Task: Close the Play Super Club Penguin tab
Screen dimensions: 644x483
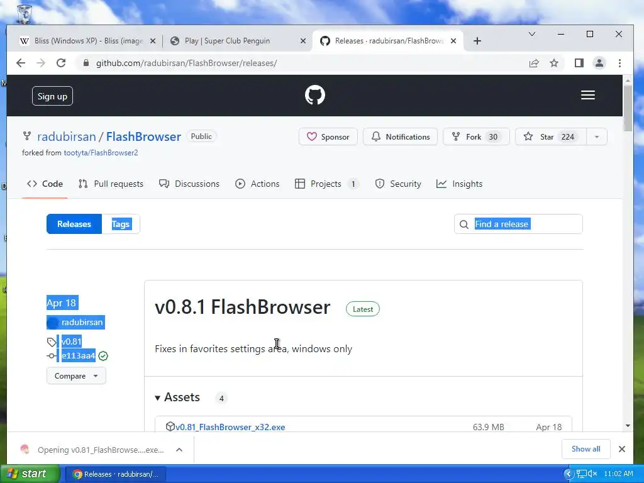Action: click(x=303, y=41)
